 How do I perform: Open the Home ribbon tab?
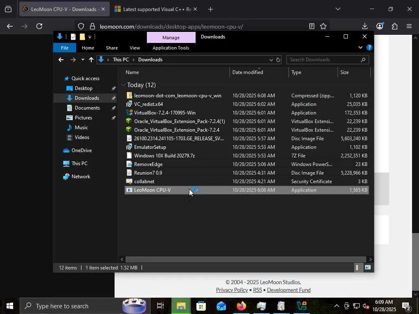pos(88,48)
